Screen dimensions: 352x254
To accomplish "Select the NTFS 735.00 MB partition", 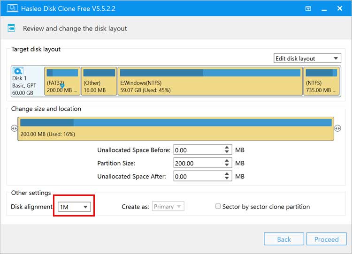I will tap(321, 81).
